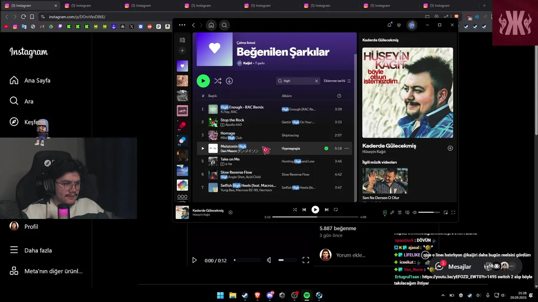The image size is (538, 302).
Task: Select Liked Songs heart tile in sidebar
Action: pyautogui.click(x=182, y=66)
